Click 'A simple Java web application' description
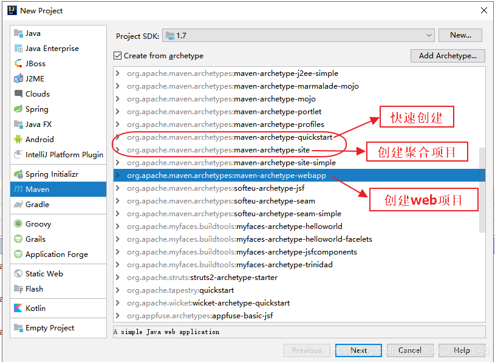495x362 pixels. point(166,332)
